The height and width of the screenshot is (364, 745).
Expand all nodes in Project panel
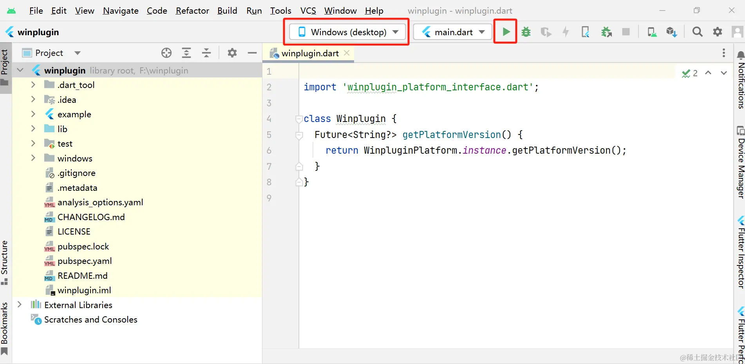pos(186,53)
